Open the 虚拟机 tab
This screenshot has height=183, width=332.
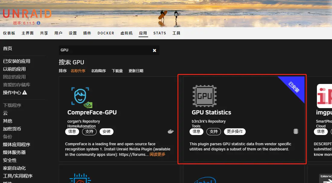coord(126,33)
